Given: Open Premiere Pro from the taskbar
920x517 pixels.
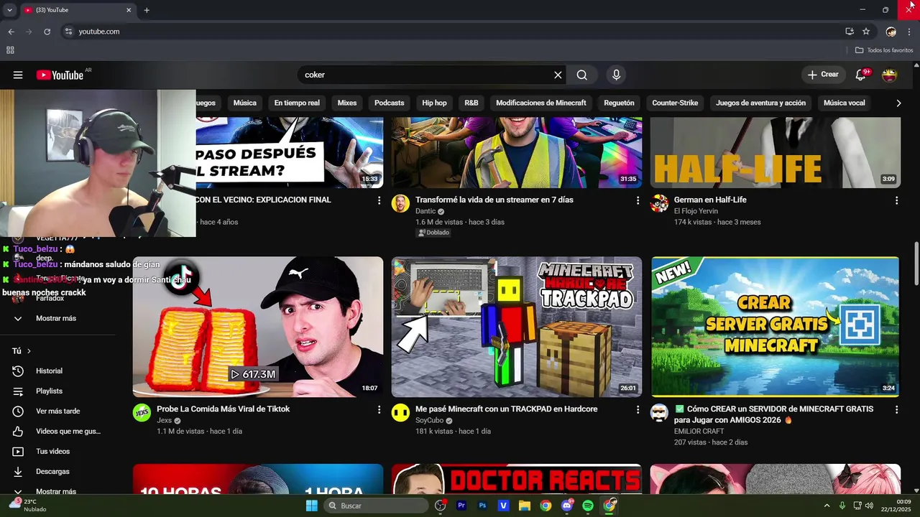Looking at the screenshot, I should tap(461, 506).
